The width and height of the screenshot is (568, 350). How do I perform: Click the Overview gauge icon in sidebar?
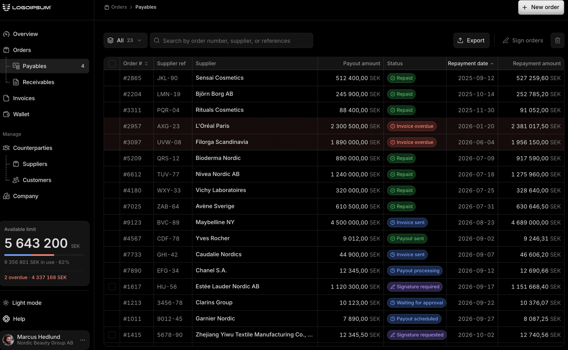[x=6, y=34]
